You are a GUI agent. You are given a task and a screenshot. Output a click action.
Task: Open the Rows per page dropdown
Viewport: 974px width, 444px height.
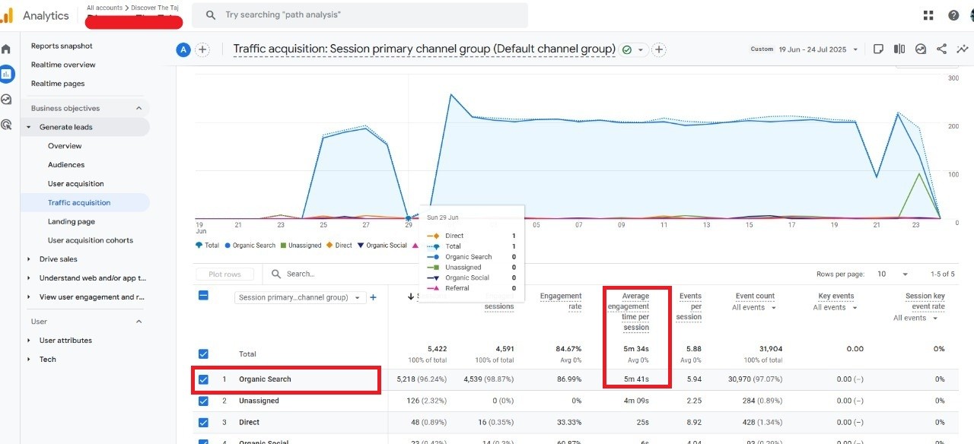pyautogui.click(x=893, y=274)
